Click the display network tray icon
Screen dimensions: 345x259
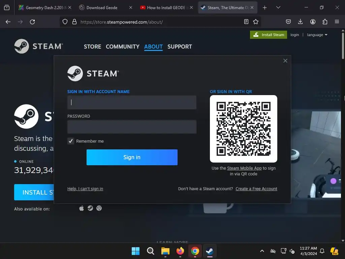(x=284, y=251)
